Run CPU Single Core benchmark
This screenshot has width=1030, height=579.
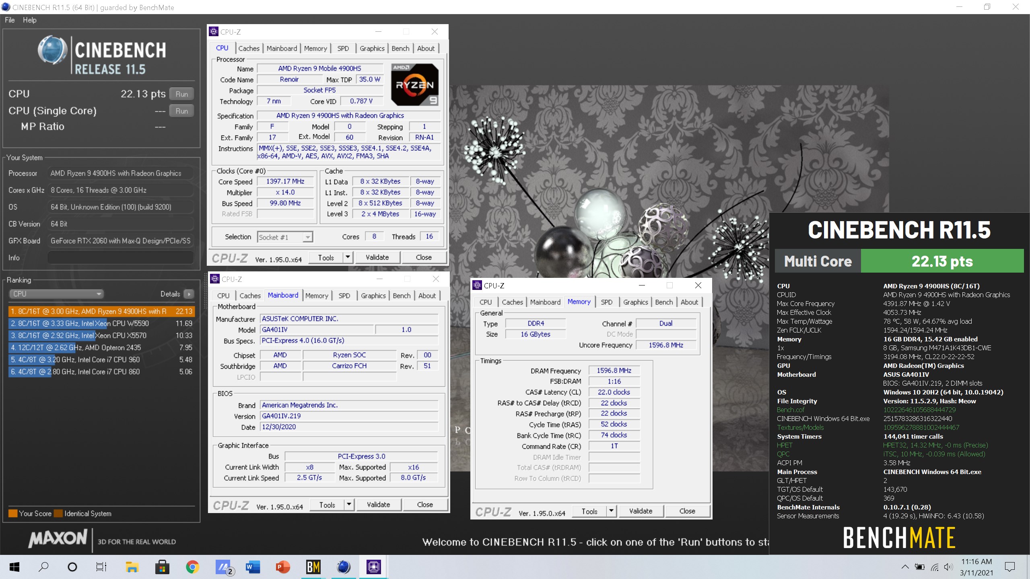click(182, 111)
